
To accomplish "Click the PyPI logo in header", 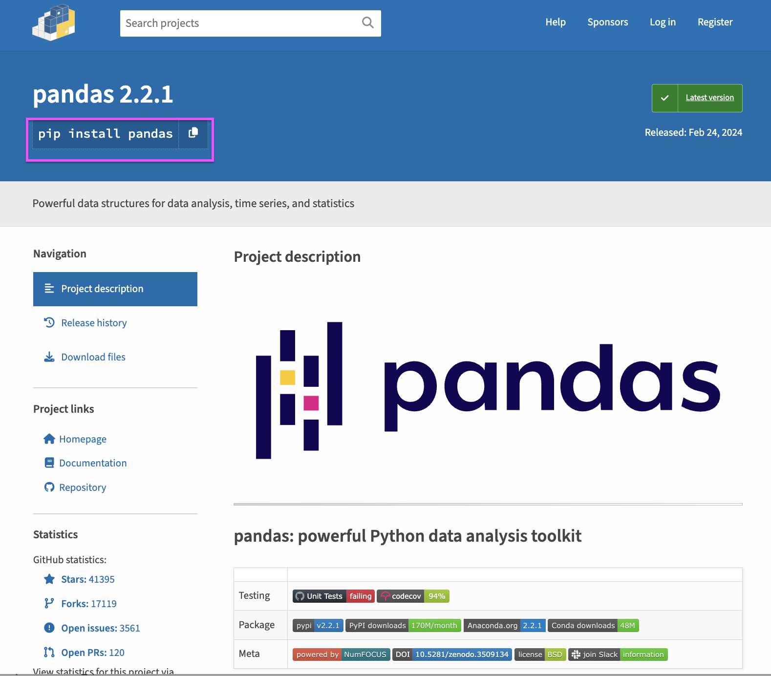I will point(54,22).
